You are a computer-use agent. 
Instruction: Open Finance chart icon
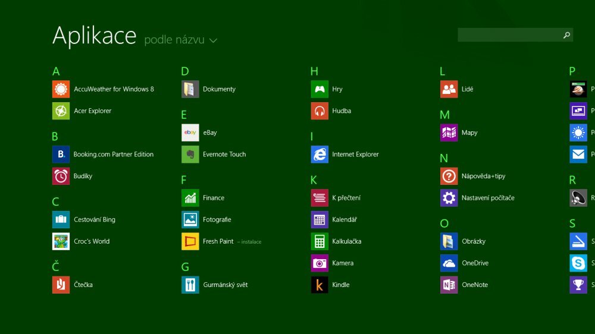pyautogui.click(x=190, y=198)
